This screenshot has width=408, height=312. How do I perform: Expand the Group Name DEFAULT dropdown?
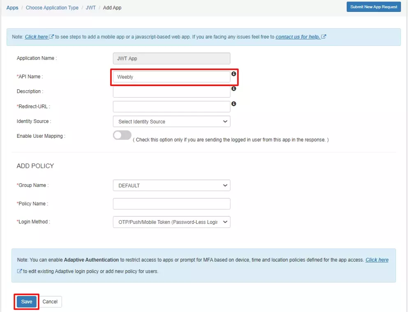click(x=171, y=185)
